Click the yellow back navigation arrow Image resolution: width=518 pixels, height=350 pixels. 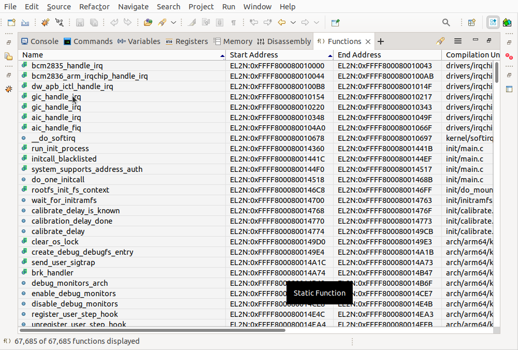[282, 23]
